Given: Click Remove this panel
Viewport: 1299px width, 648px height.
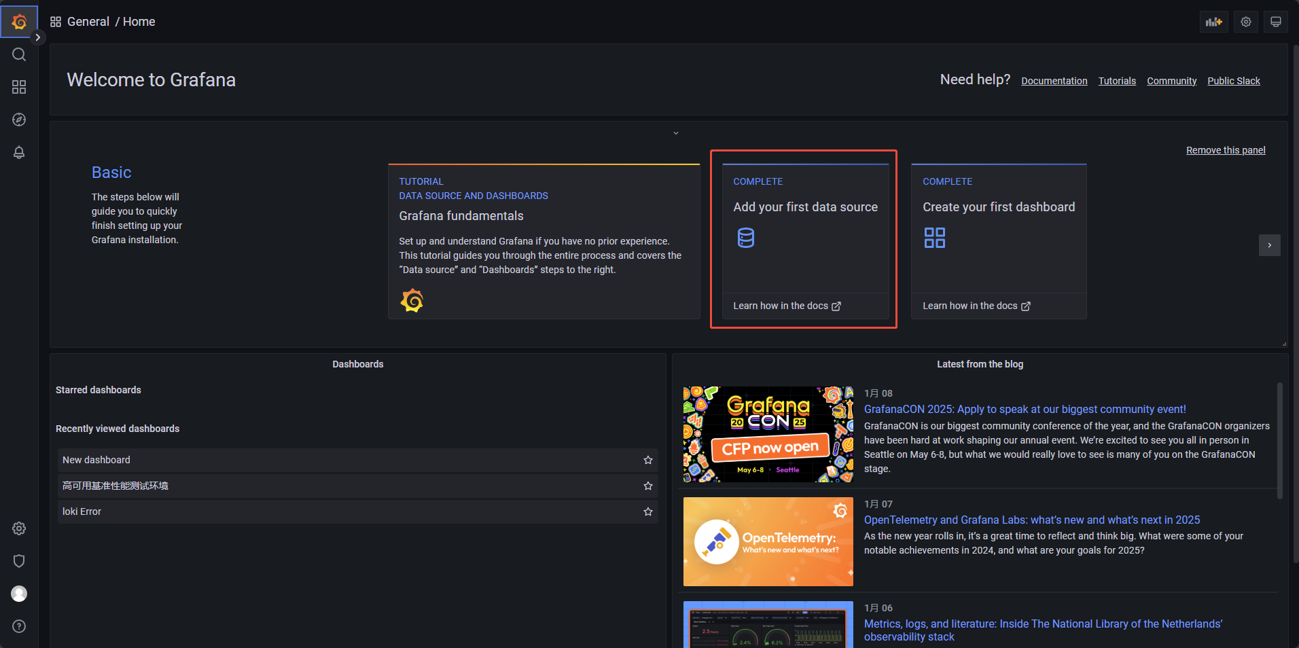Looking at the screenshot, I should click(x=1225, y=149).
